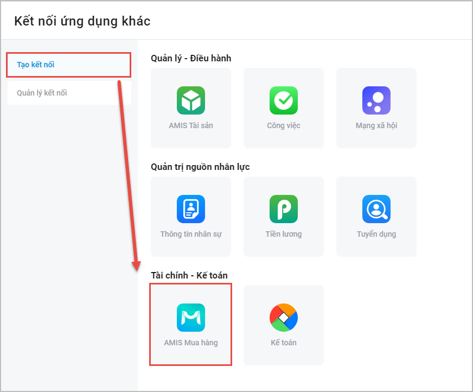Click the Mạng xã hội label
Screen dimensions: 473x392
[x=376, y=125]
